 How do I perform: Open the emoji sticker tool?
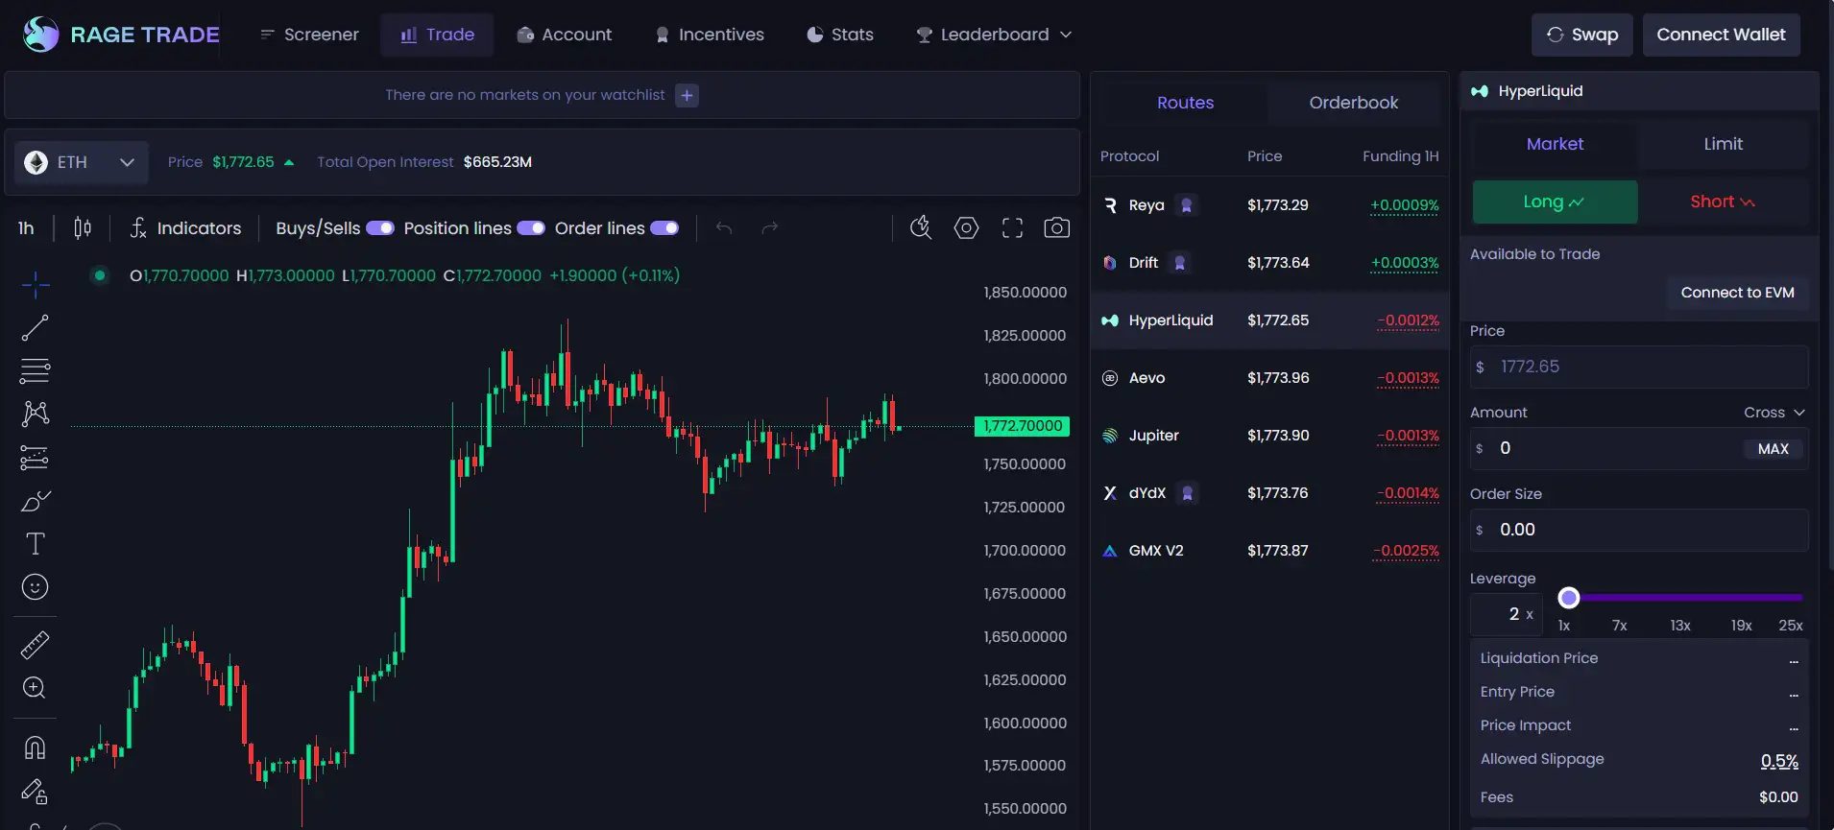(x=35, y=587)
